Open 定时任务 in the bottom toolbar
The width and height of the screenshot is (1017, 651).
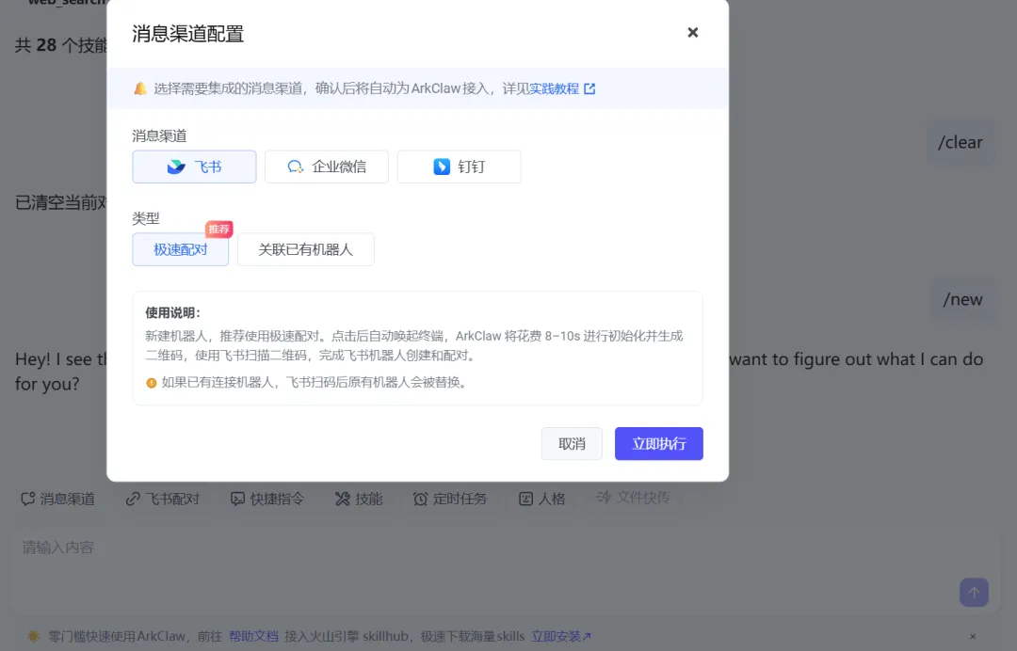coord(450,499)
